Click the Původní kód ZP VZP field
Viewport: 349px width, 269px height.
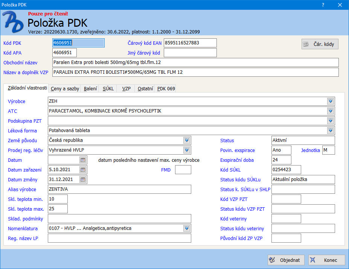pyautogui.click(x=286, y=238)
